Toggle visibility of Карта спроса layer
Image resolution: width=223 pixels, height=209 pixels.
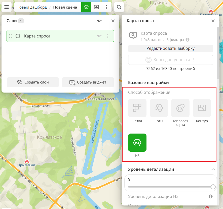tap(99, 36)
